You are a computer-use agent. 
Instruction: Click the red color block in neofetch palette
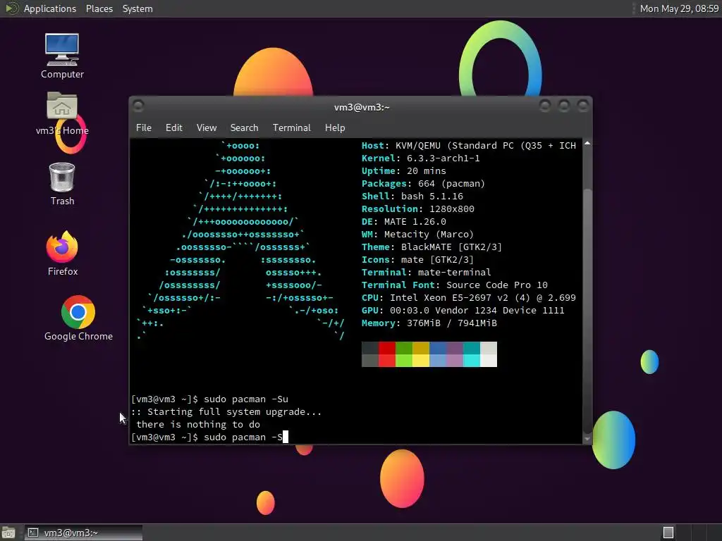pyautogui.click(x=387, y=354)
